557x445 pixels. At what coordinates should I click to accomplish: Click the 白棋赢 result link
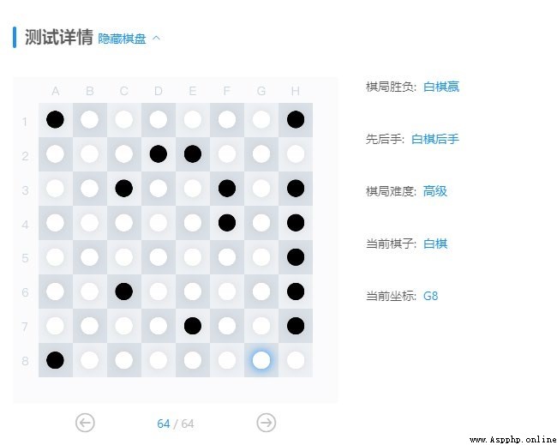pyautogui.click(x=441, y=87)
